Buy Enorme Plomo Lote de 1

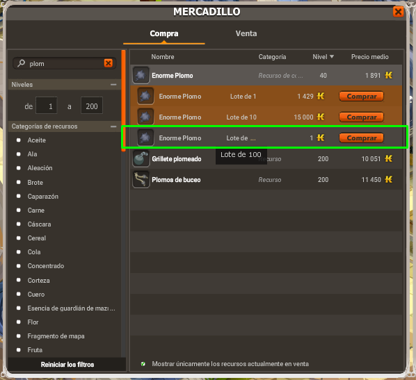[361, 96]
